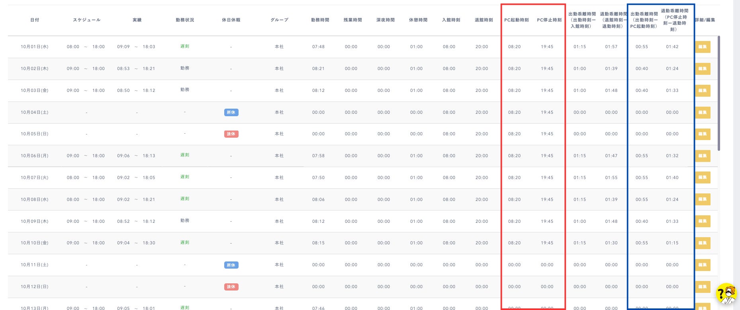The height and width of the screenshot is (310, 740).
Task: Click the date cell 10月09日(木)
Action: click(35, 222)
